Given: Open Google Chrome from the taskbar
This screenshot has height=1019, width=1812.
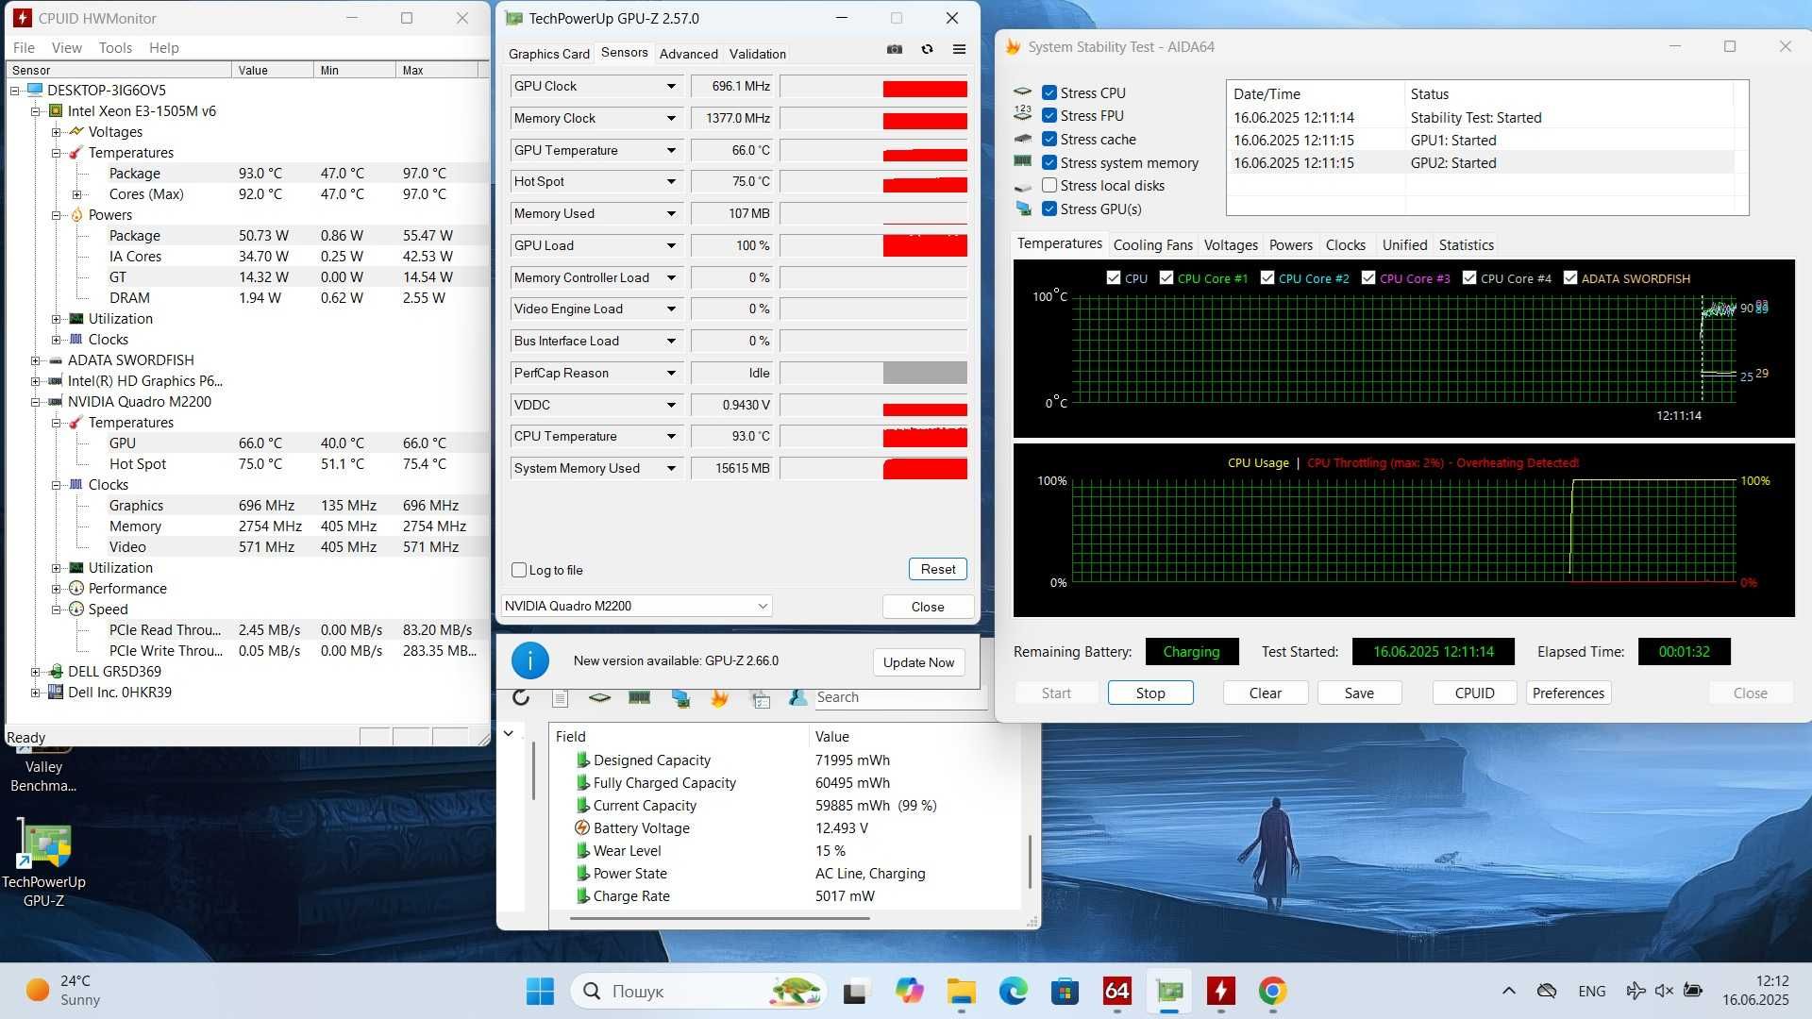Looking at the screenshot, I should (1273, 991).
